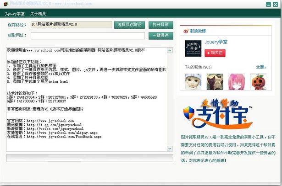This screenshot has height=186, width=282.
Task: Click the 在线留言 Feedback.aspx line
Action: point(54,137)
